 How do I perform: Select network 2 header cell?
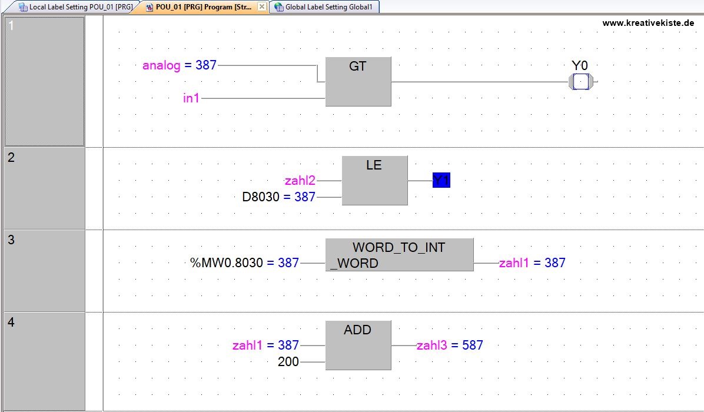pos(45,188)
